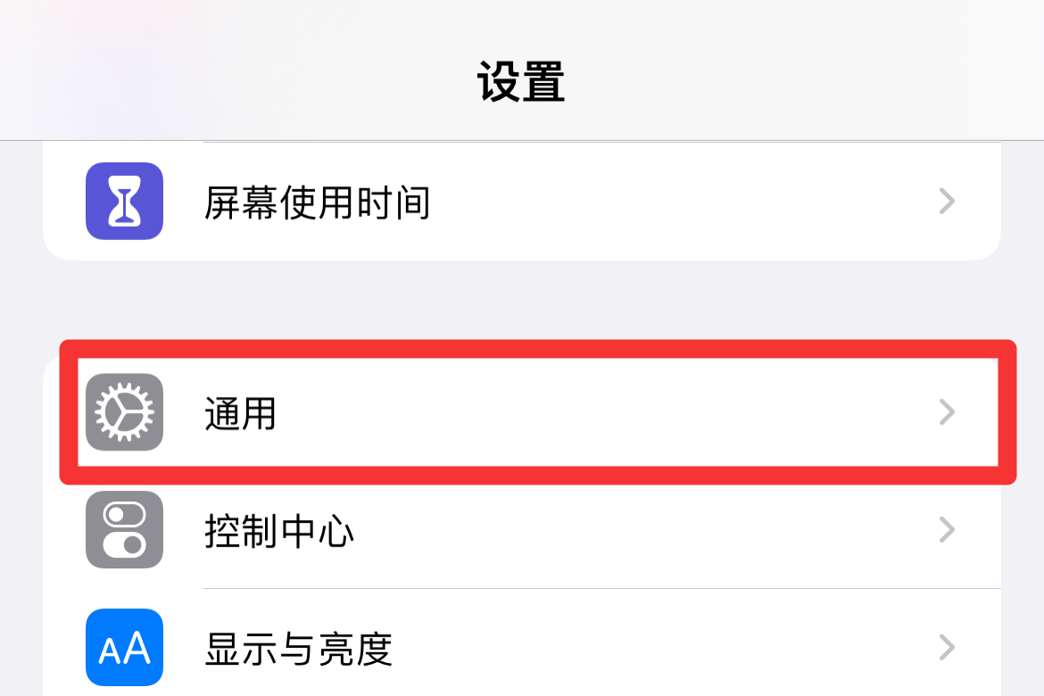Click the chevron arrow on the 通用 row

947,412
